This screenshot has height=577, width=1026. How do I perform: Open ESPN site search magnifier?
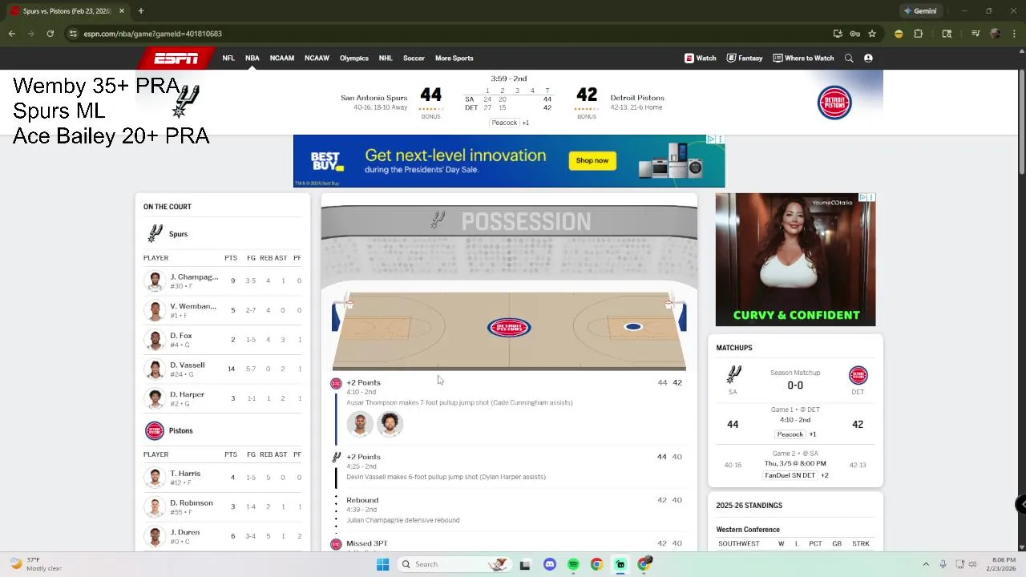tap(849, 58)
